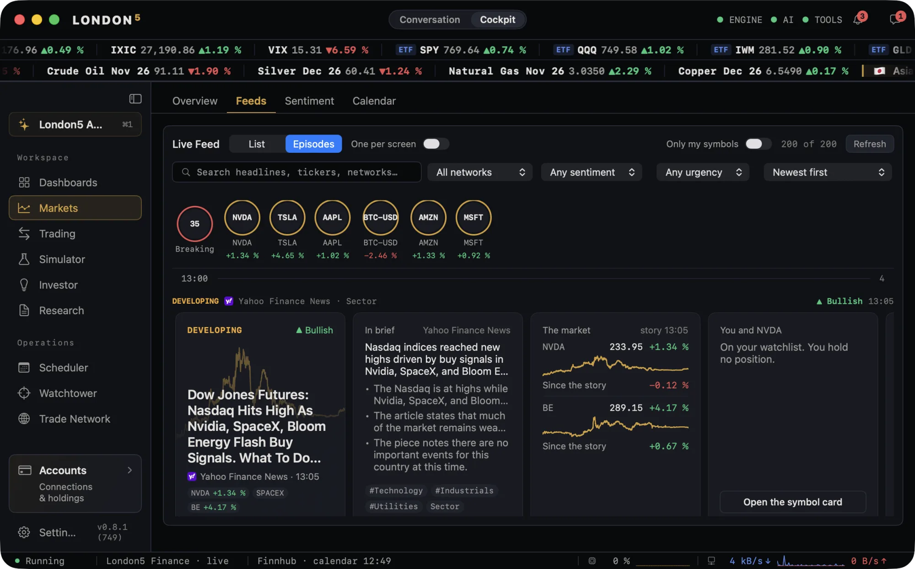Open the Newest first sort dropdown
The height and width of the screenshot is (569, 915).
point(828,172)
